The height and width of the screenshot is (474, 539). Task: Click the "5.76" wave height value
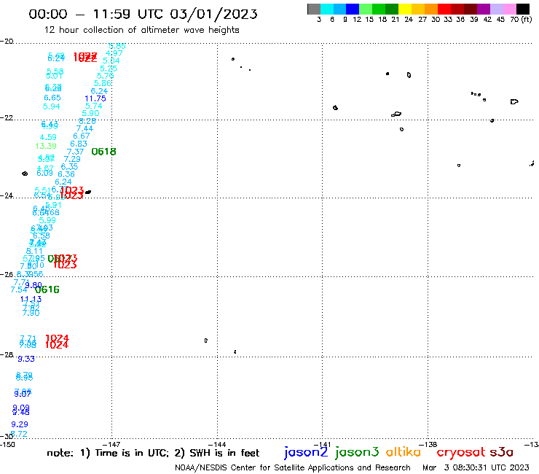[105, 76]
